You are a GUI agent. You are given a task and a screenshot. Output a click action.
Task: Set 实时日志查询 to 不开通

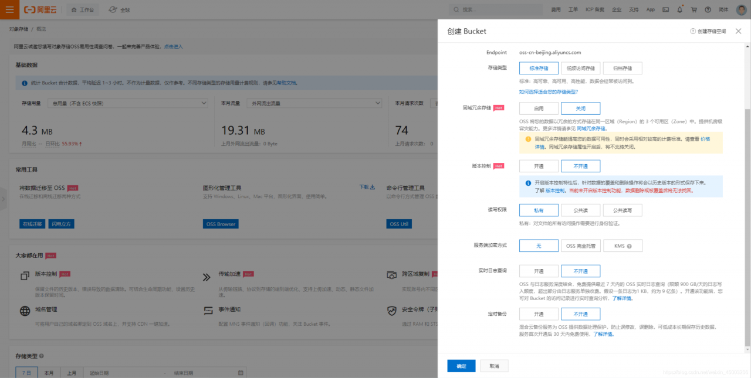(580, 271)
